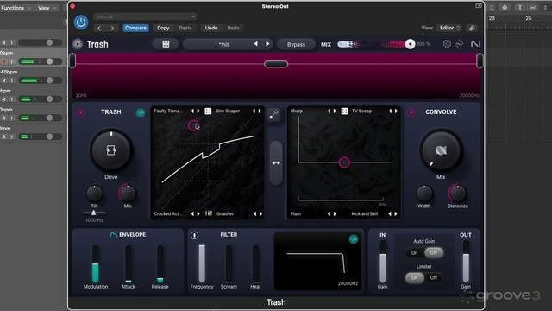The width and height of the screenshot is (552, 311).
Task: Click the Native Instruments logo icon
Action: [475, 44]
